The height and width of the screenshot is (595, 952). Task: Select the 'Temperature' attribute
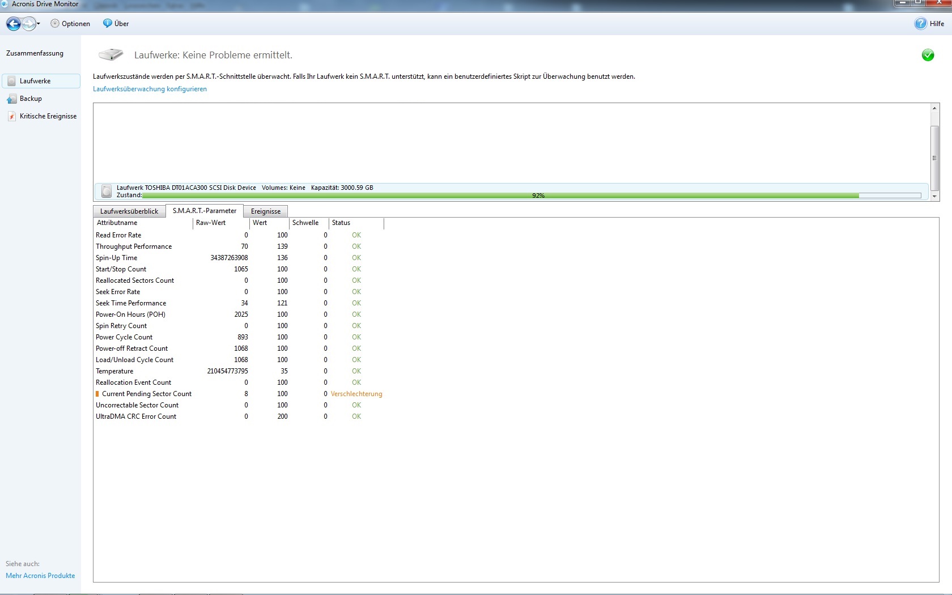[114, 371]
